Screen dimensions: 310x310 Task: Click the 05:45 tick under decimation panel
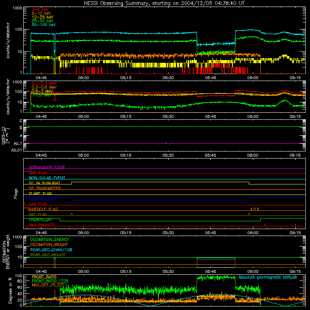210,272
